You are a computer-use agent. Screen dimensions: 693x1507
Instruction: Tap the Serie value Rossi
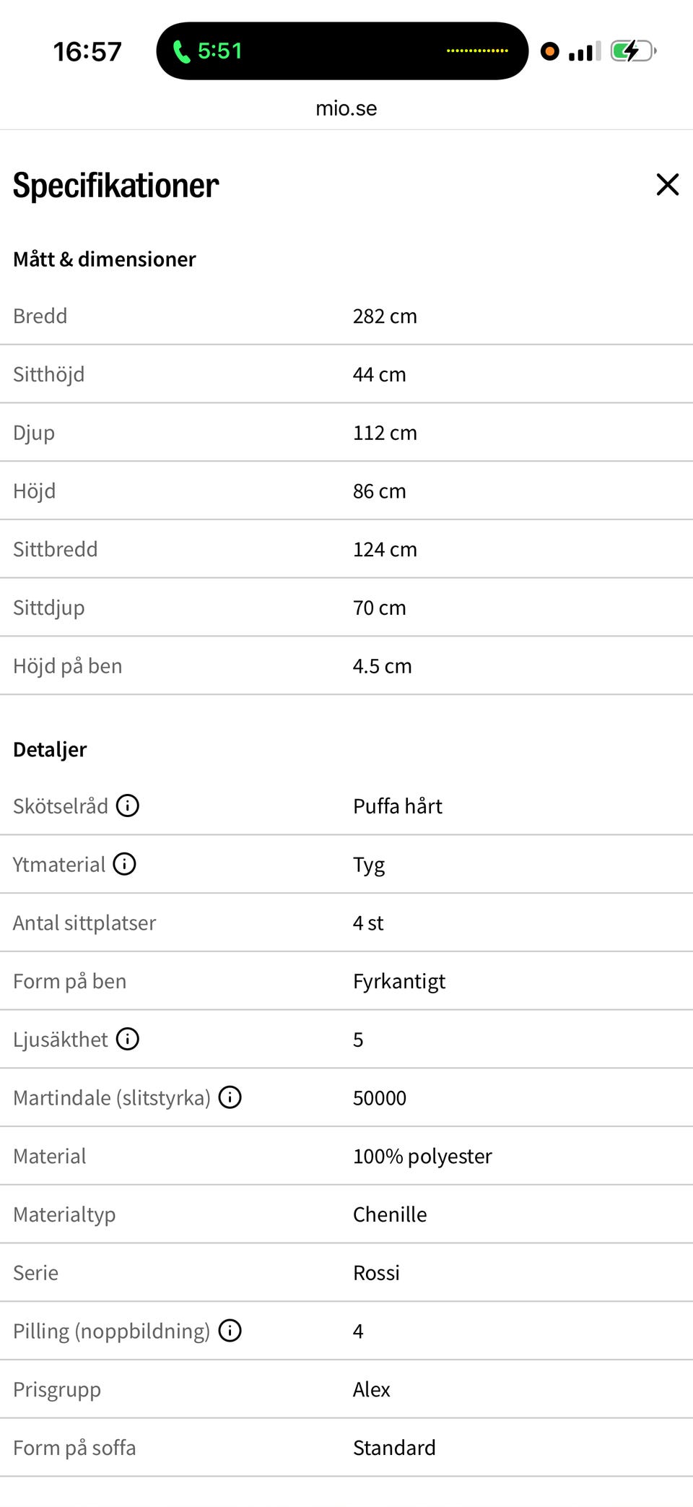click(x=376, y=1272)
